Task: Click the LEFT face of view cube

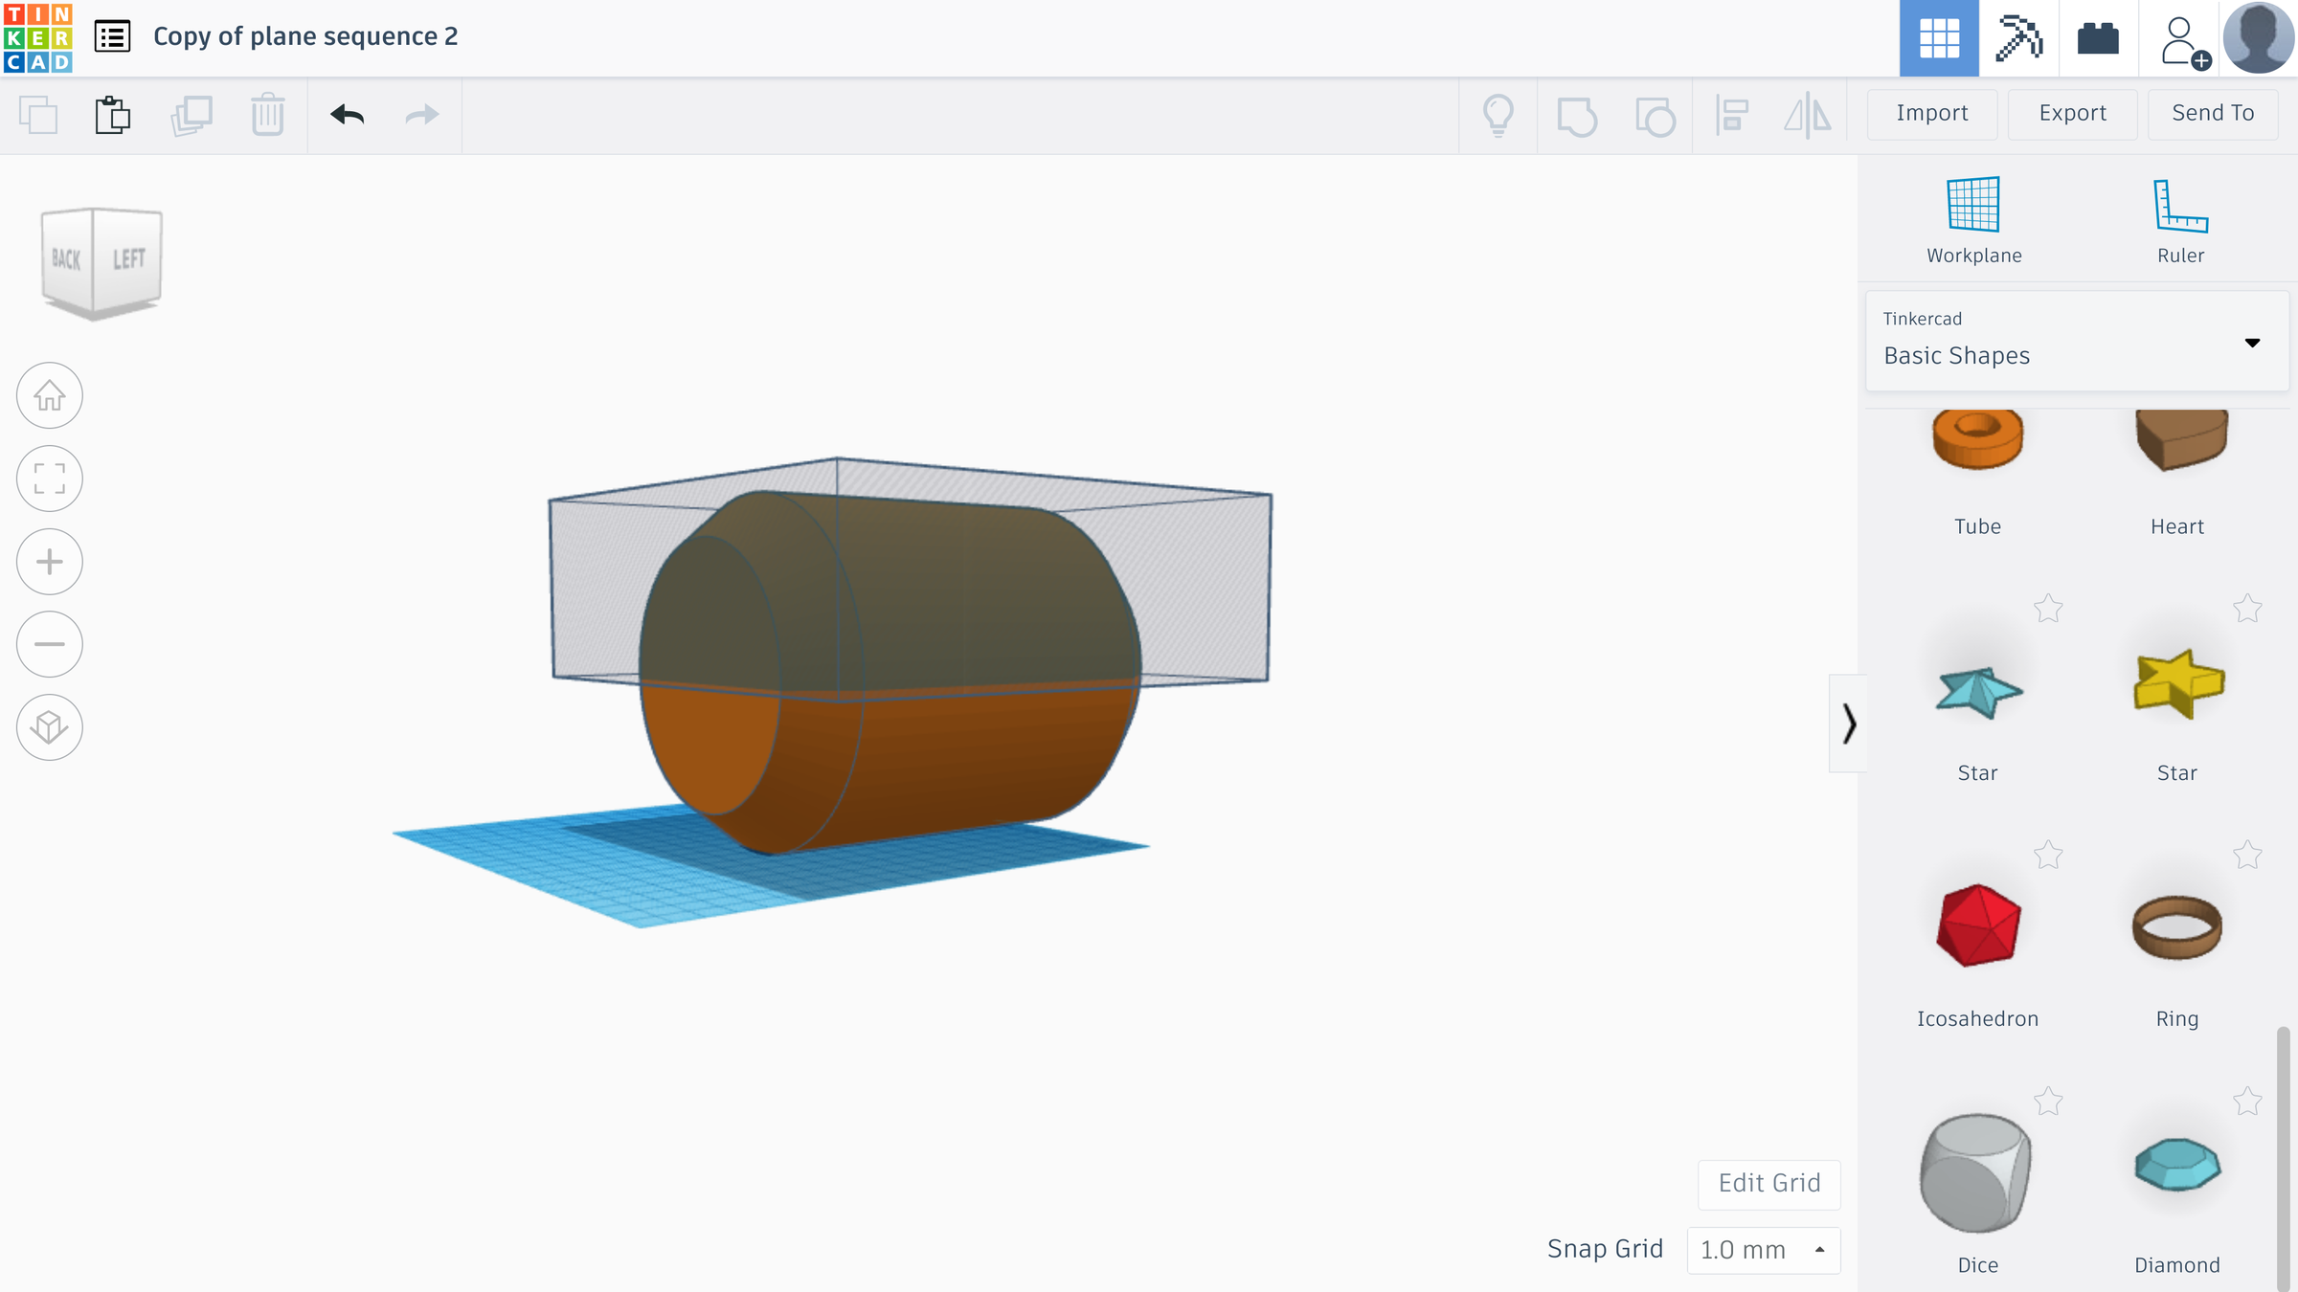Action: [128, 259]
